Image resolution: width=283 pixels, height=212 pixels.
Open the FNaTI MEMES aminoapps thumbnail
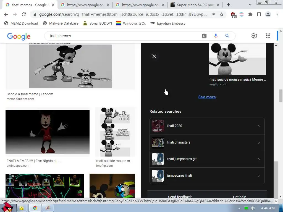(x=48, y=132)
